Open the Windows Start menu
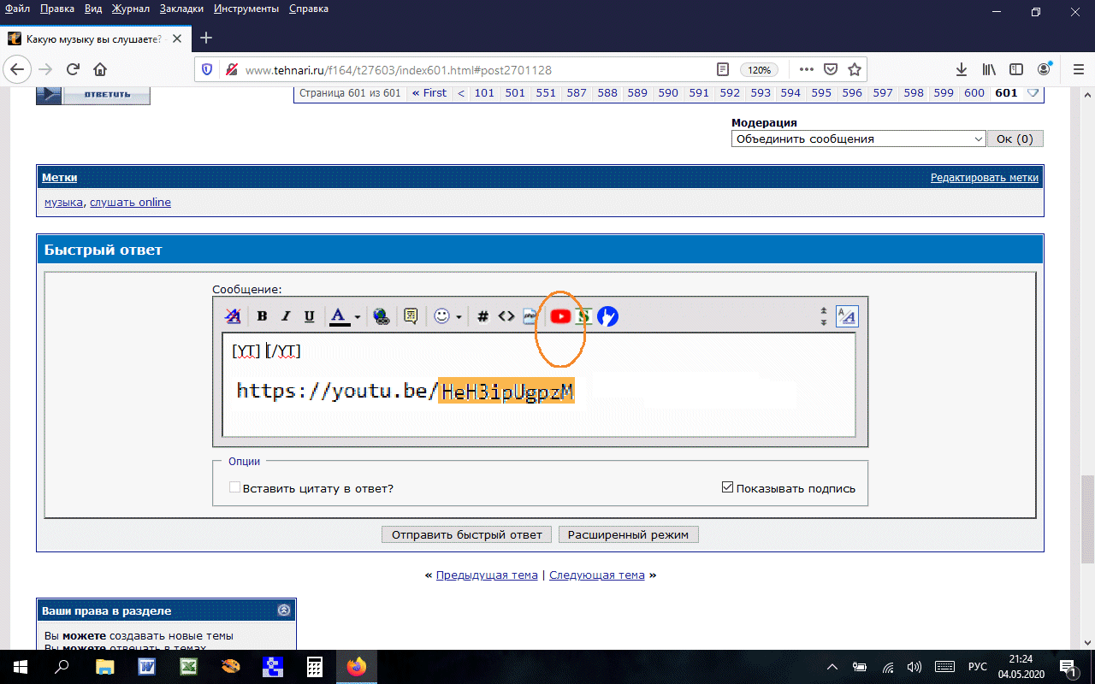 click(21, 666)
